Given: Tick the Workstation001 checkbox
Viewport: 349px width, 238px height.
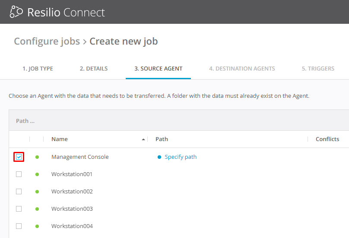Looking at the screenshot, I should point(19,174).
